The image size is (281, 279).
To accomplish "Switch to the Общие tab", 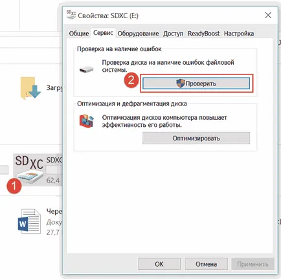I will pos(79,34).
